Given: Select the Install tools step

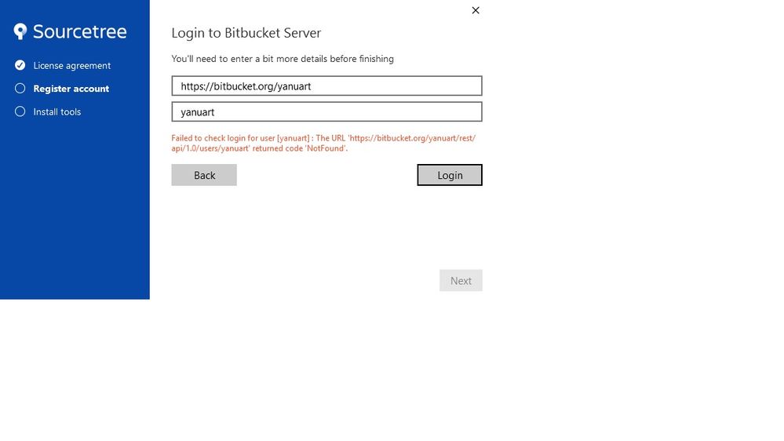Looking at the screenshot, I should tap(57, 111).
